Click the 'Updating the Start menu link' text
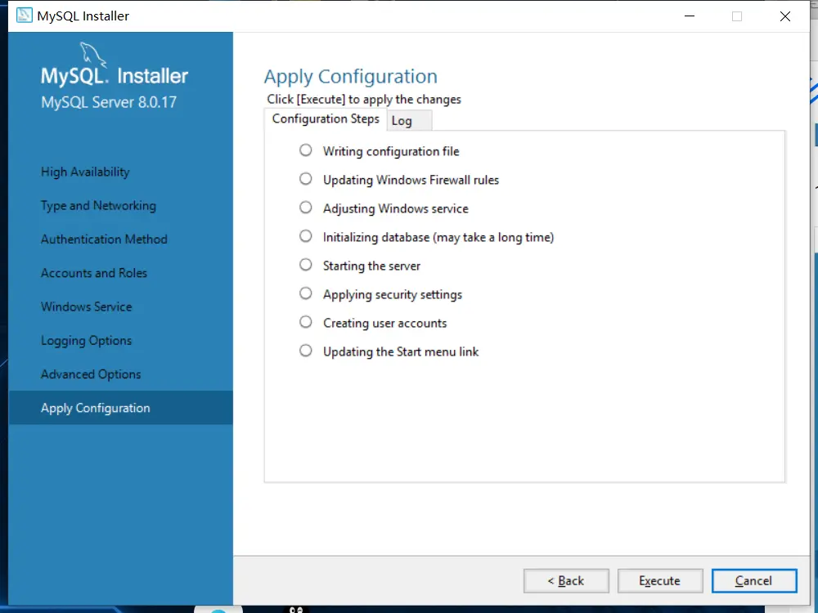Screen dimensions: 818x613 (x=401, y=352)
